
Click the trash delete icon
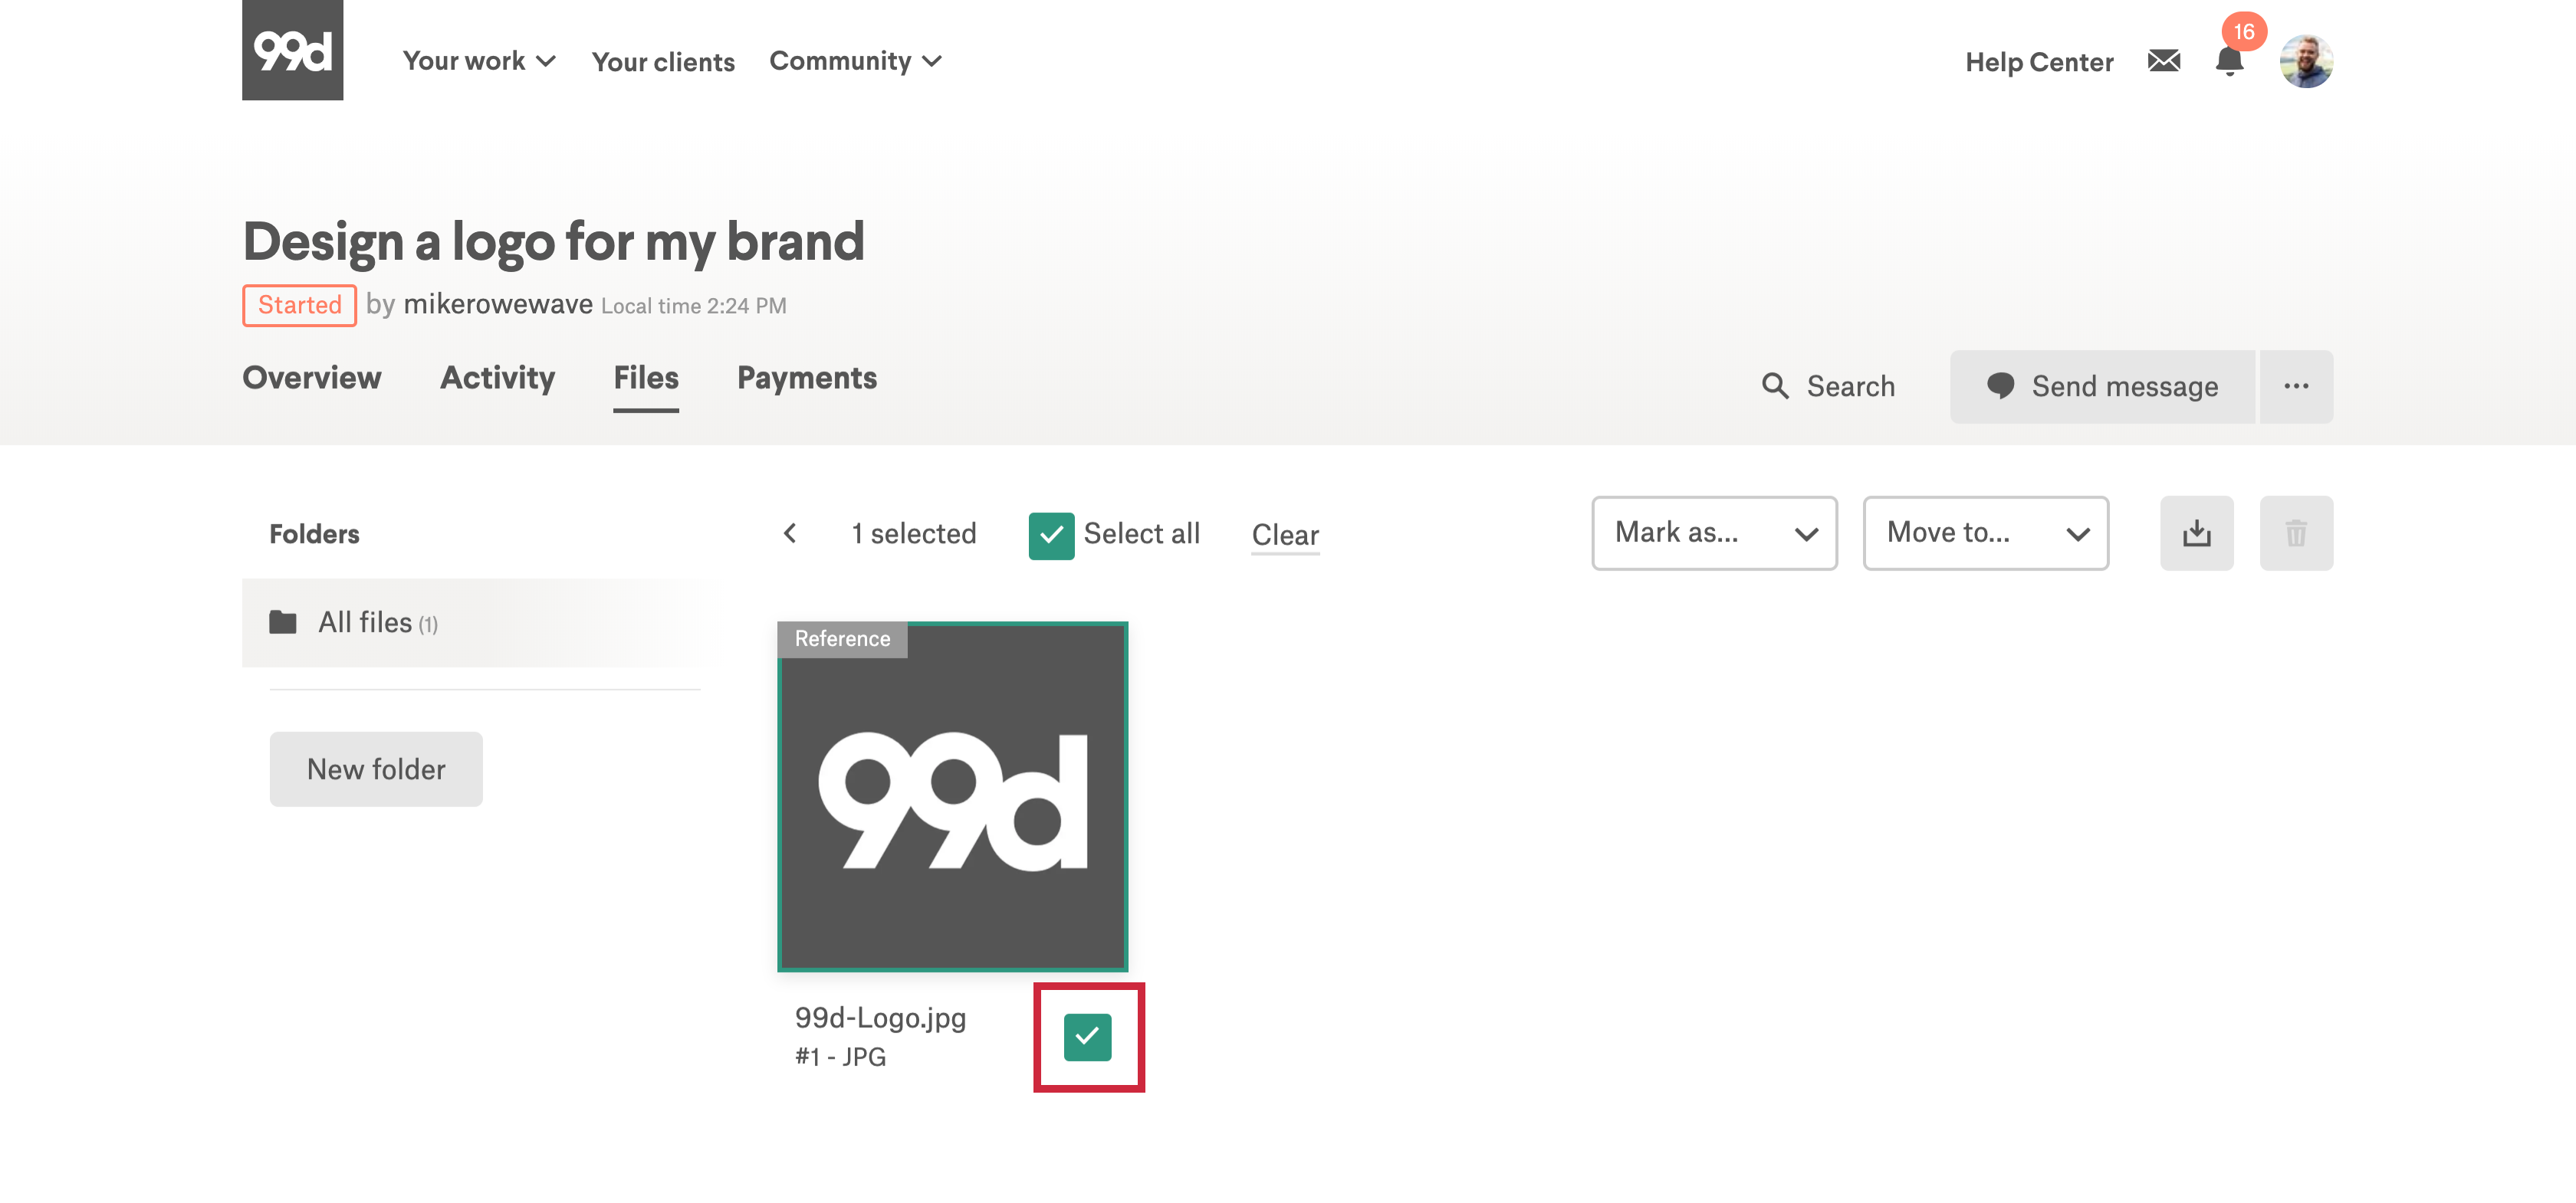[2296, 533]
